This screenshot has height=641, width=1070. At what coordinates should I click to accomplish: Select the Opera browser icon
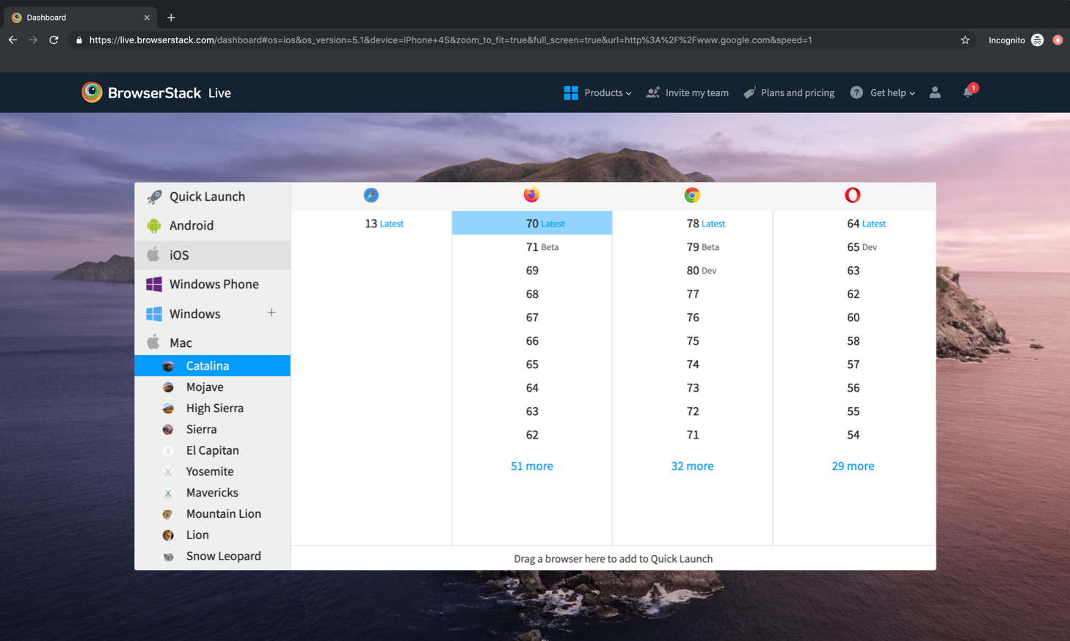click(852, 194)
